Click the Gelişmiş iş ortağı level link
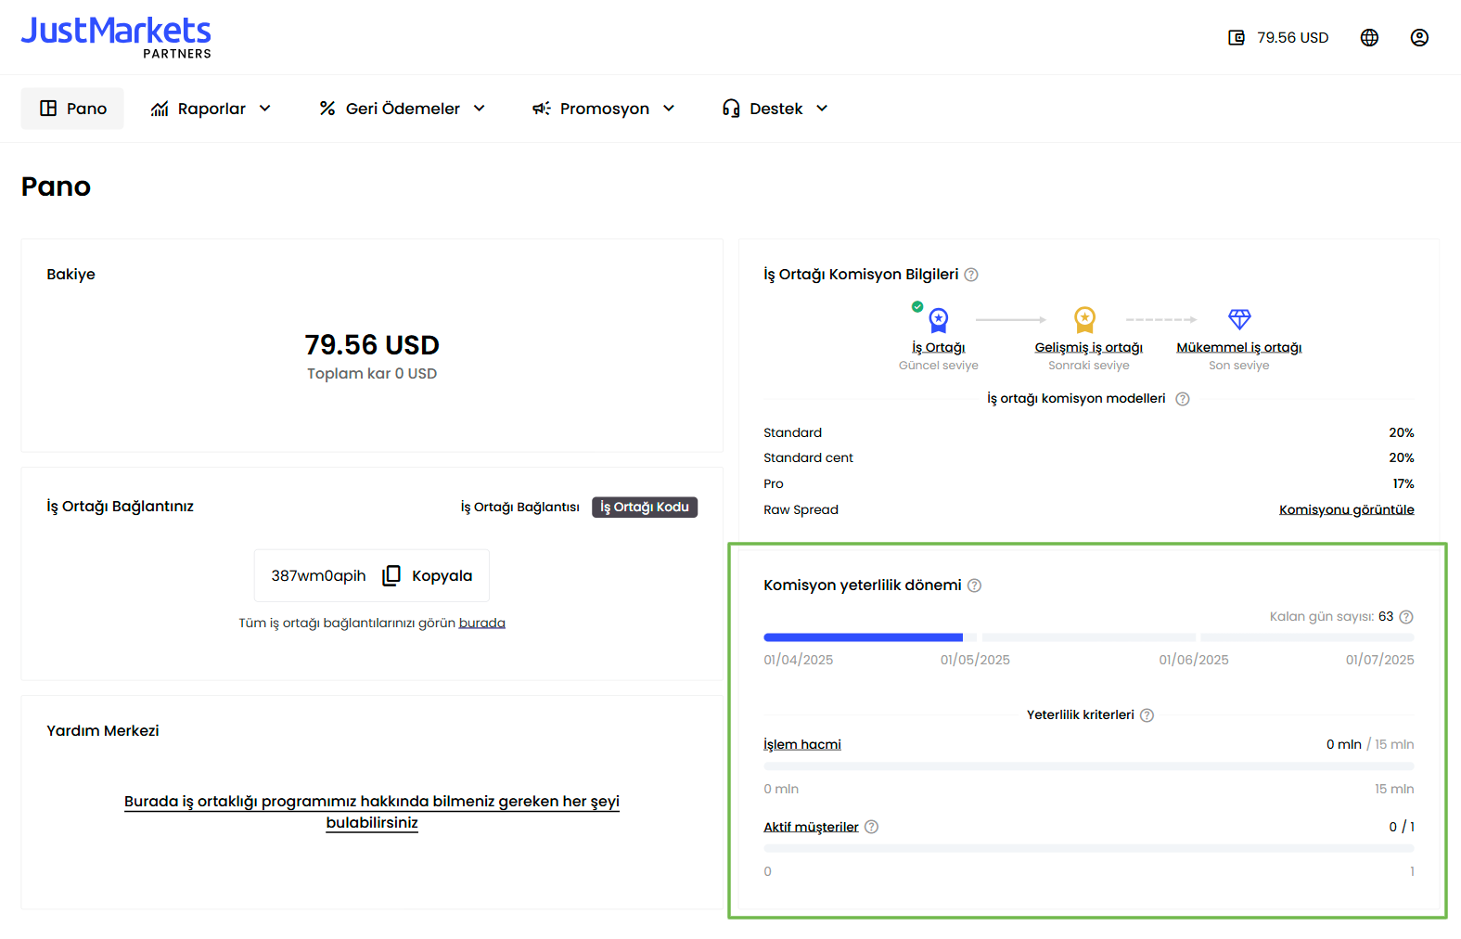The width and height of the screenshot is (1461, 939). [x=1089, y=347]
